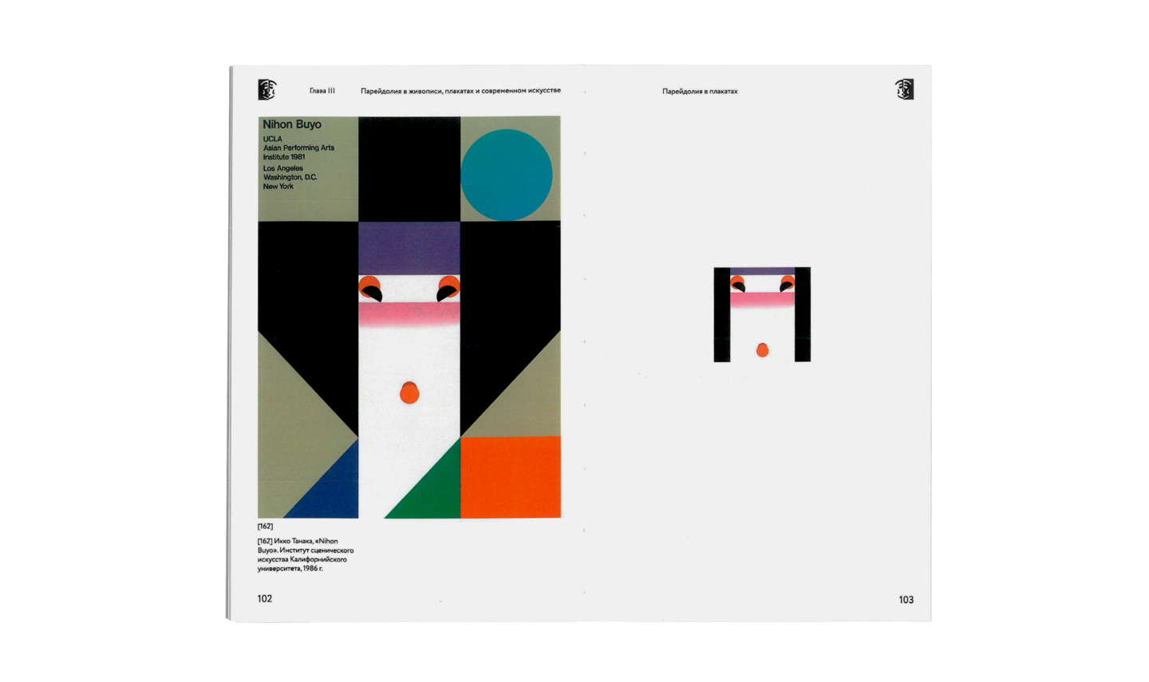The height and width of the screenshot is (682, 1149).
Task: Click the "Institute 1981" line
Action: [284, 157]
